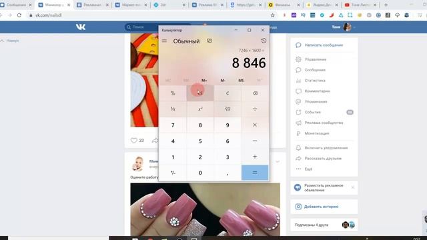
Task: Click 'Добавить историю' button
Action: coord(324,207)
